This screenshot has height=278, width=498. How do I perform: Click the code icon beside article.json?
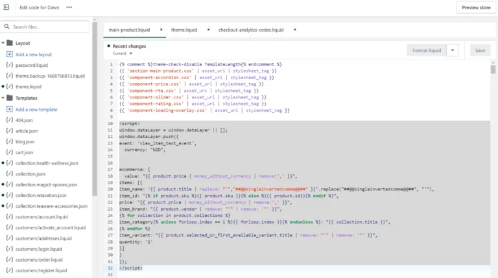(10, 131)
